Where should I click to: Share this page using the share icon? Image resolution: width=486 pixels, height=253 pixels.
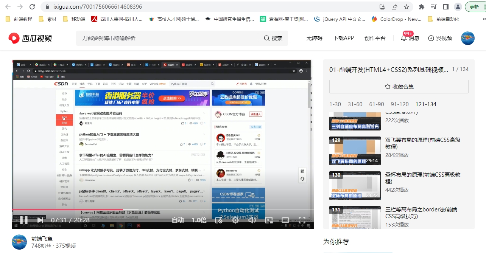pyautogui.click(x=394, y=7)
